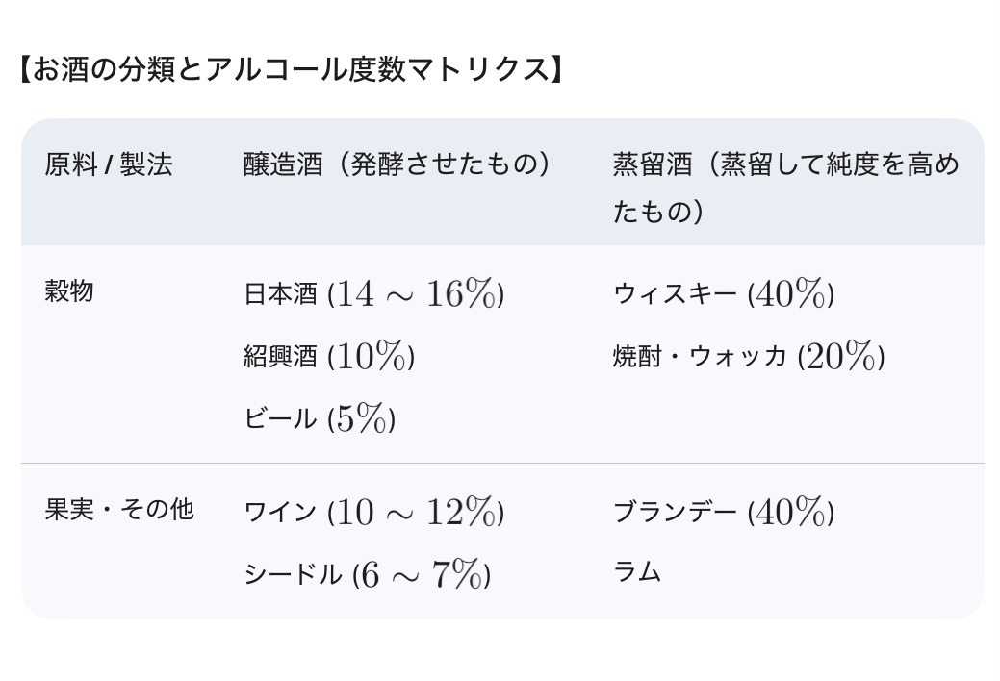The width and height of the screenshot is (1000, 681).
Task: Click the 6～7% value beside シードル
Action: click(422, 575)
